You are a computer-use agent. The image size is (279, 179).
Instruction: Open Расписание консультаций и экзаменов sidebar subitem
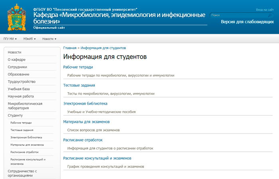pyautogui.click(x=28, y=161)
